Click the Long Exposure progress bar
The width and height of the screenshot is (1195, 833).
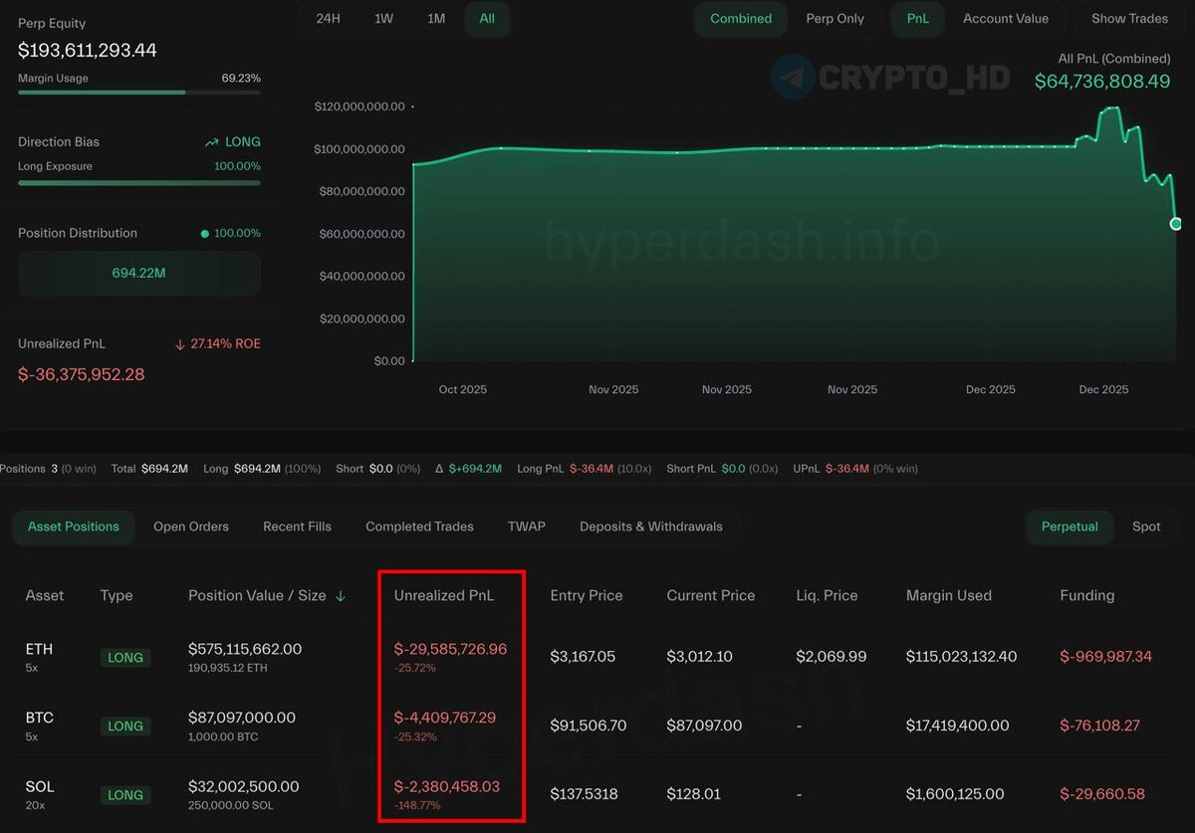click(139, 183)
